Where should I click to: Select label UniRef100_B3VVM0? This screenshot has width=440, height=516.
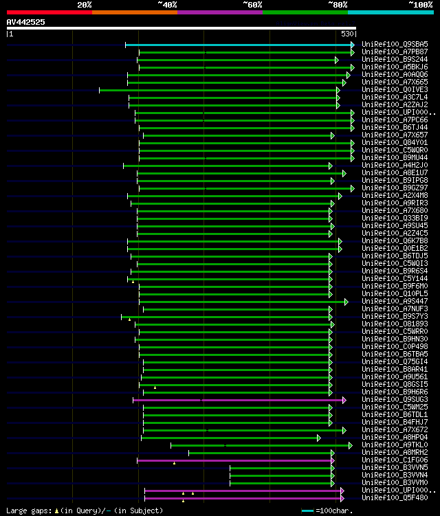pos(395,483)
